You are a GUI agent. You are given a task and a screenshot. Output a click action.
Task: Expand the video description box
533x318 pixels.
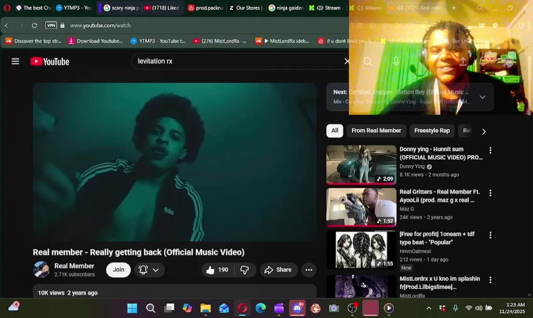click(x=175, y=291)
